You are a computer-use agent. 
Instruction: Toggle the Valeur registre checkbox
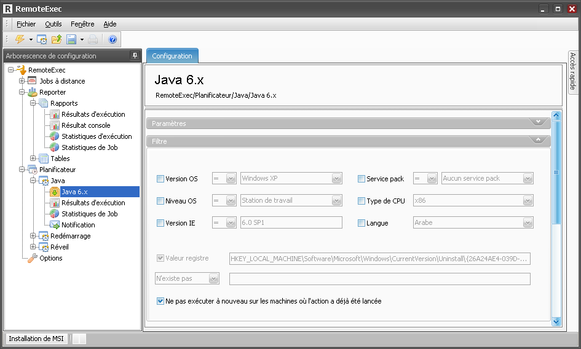(x=160, y=258)
